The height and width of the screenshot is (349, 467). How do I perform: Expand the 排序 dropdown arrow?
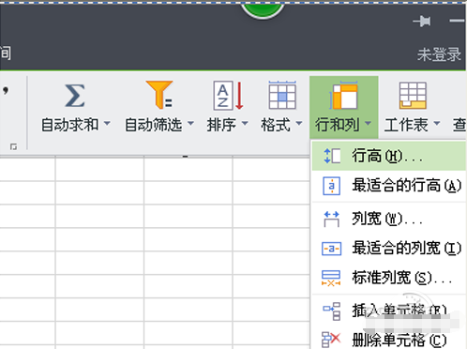245,123
